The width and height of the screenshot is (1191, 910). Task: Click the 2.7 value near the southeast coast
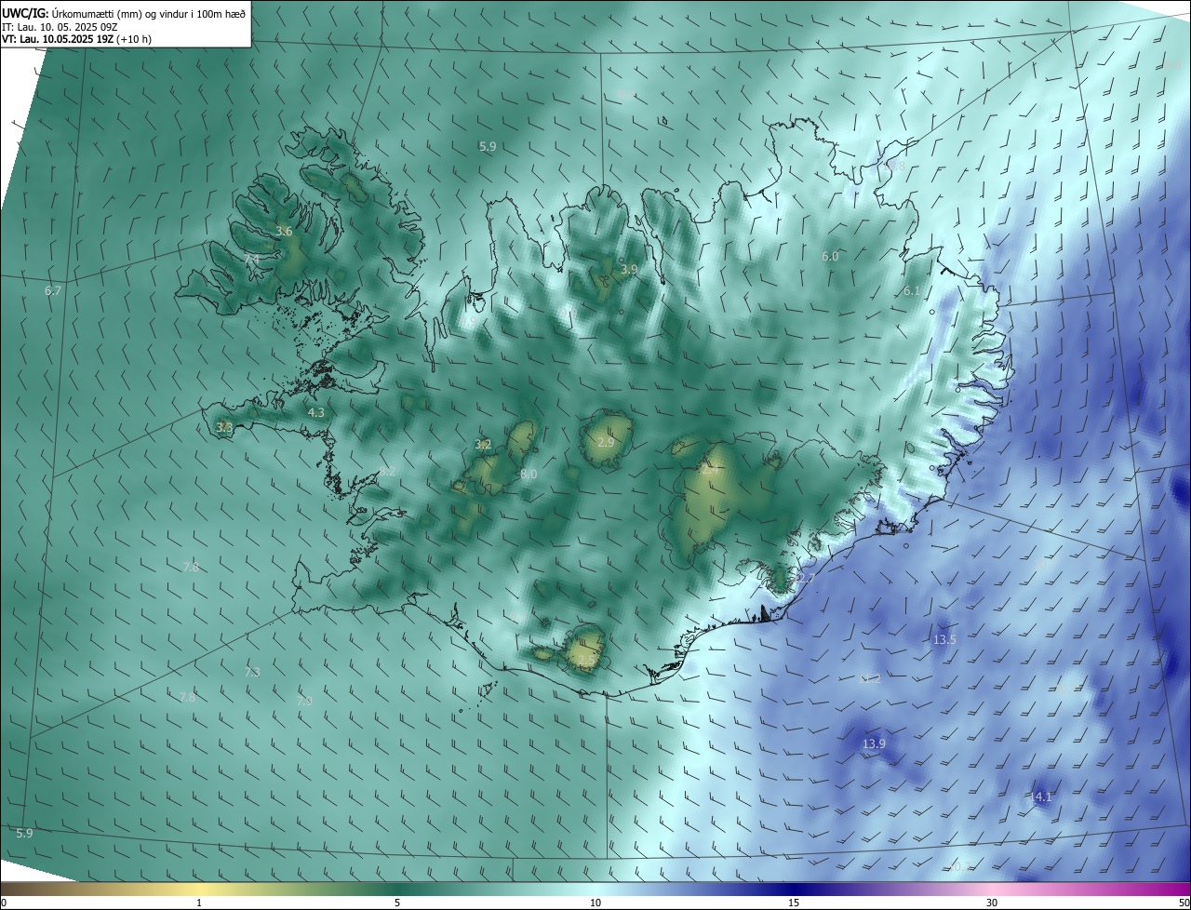[806, 579]
